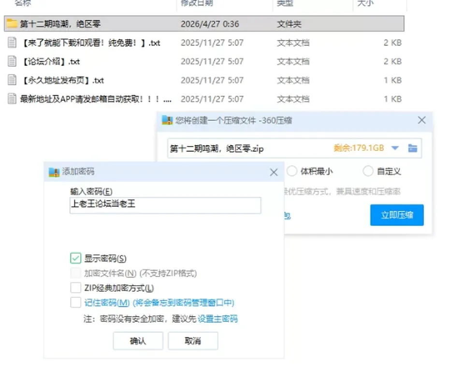Screen dimensions: 464x382
Task: Cancel the password dialog with 取消
Action: [x=193, y=341]
